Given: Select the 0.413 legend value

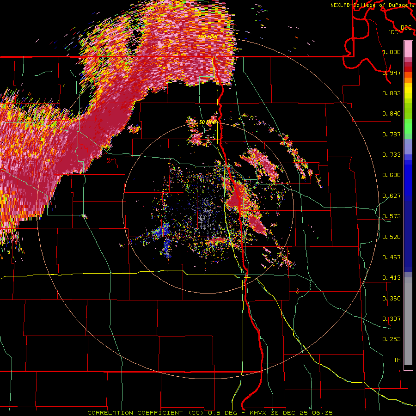Looking at the screenshot, I should pos(392,278).
